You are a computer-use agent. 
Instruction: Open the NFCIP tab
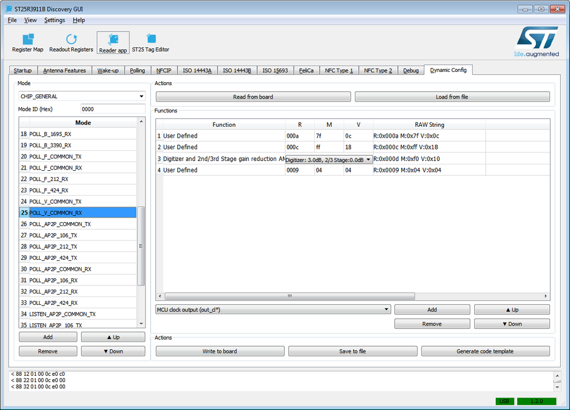click(x=164, y=71)
